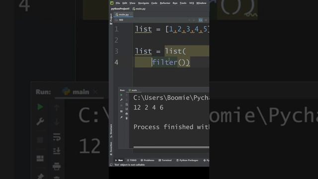Image resolution: width=318 pixels, height=179 pixels.
Task: Open the vertical Structure tool window tab
Action: [111, 131]
